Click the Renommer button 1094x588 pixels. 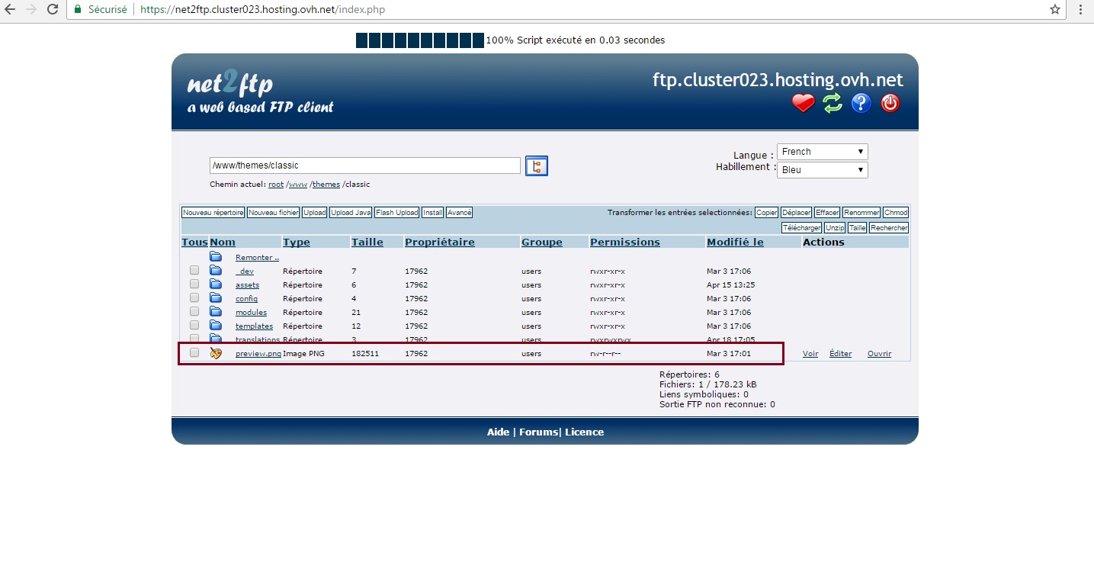point(861,213)
